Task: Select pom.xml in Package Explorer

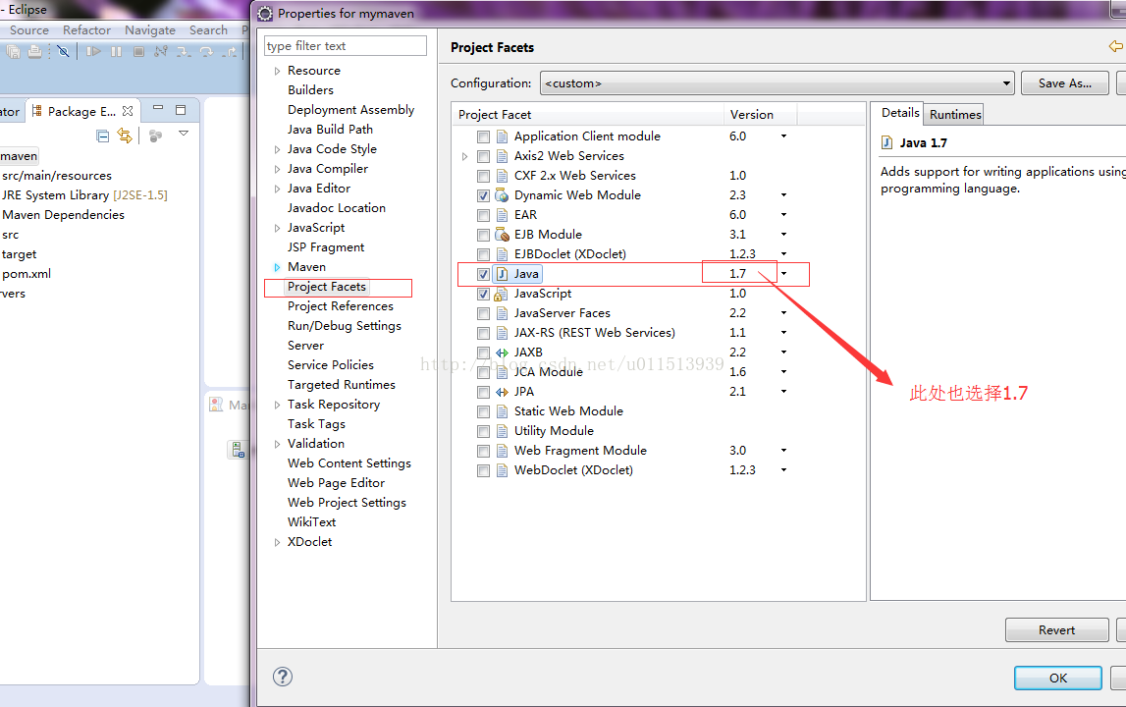Action: [27, 274]
